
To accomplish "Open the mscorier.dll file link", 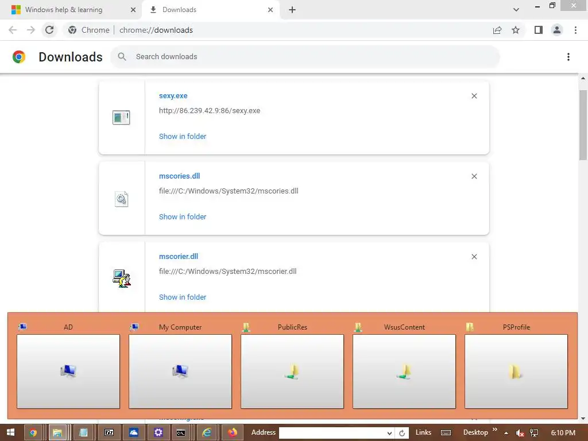I will click(178, 257).
